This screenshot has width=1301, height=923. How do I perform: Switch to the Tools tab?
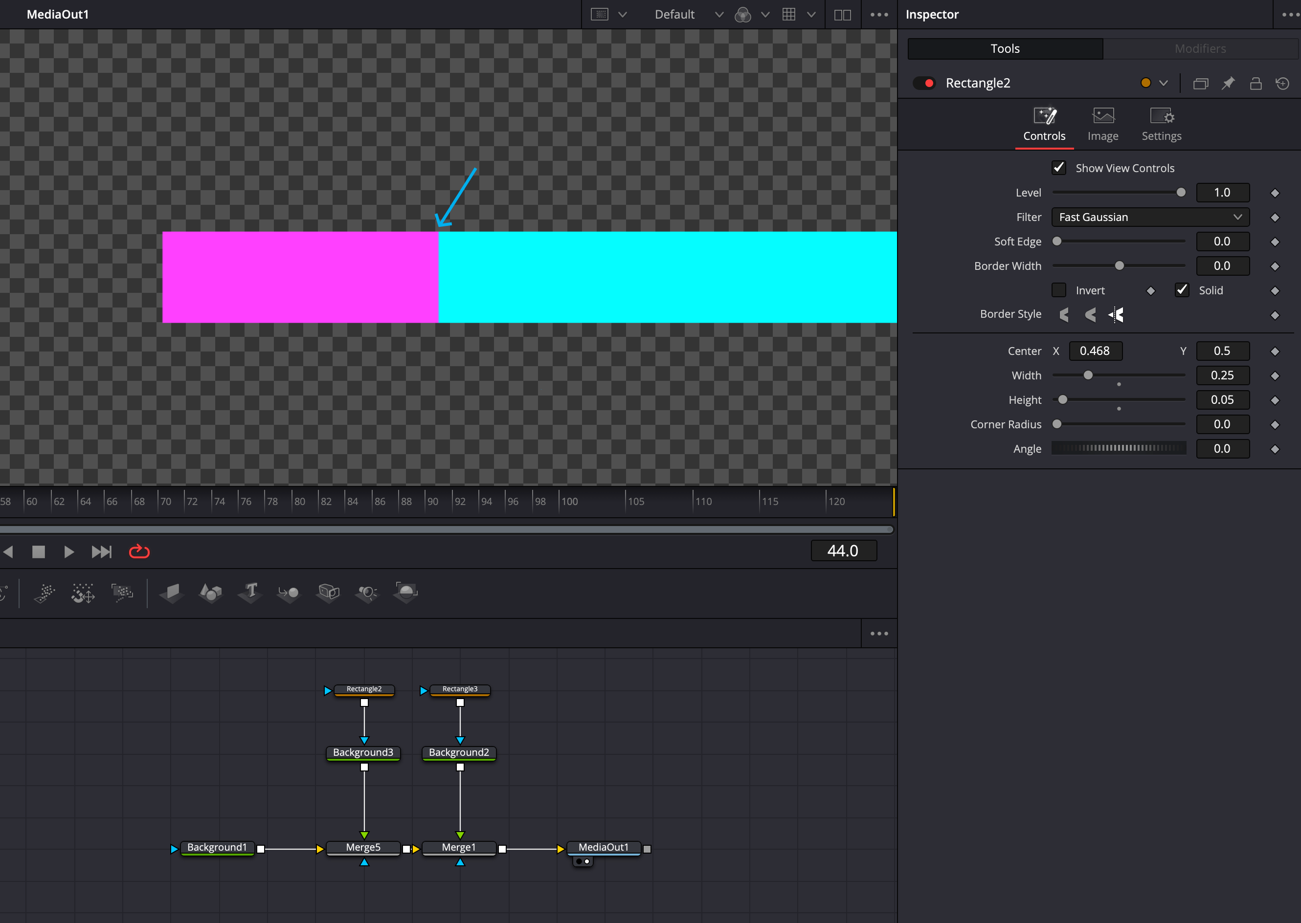click(1005, 49)
